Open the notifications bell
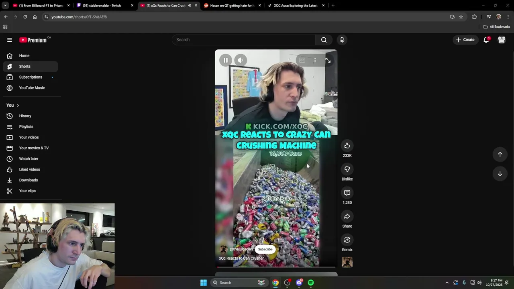This screenshot has height=289, width=514. (x=486, y=40)
